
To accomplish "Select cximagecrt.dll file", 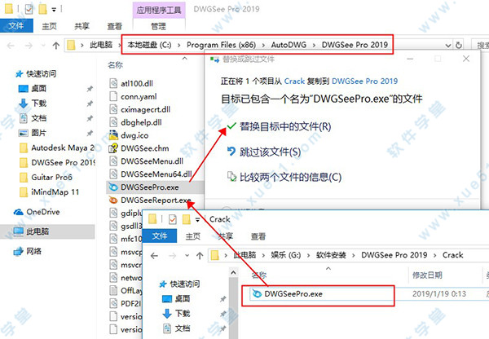I will coord(145,109).
